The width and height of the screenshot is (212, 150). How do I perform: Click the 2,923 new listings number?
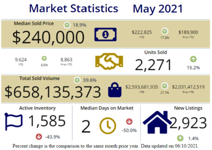[188, 123]
